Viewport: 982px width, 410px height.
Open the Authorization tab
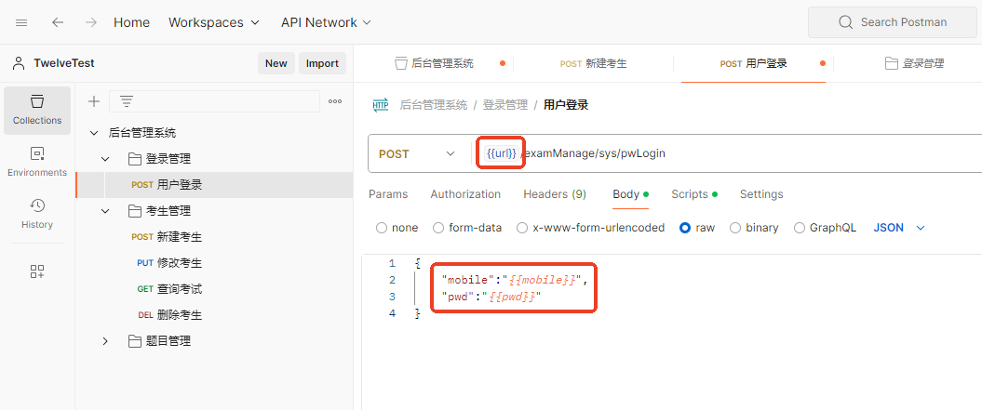[x=465, y=194]
